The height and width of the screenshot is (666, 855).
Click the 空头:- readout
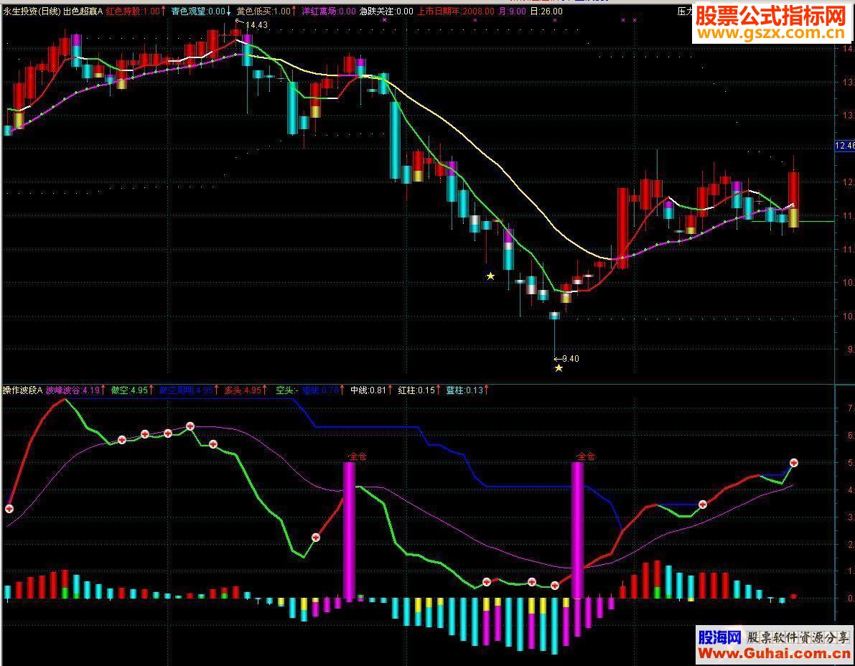287,390
